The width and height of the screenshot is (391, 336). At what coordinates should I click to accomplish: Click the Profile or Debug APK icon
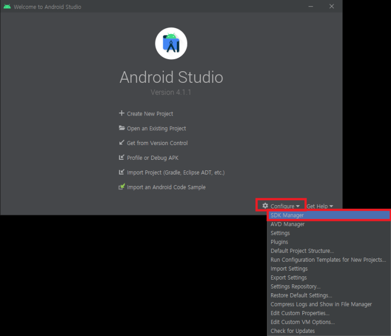[122, 158]
